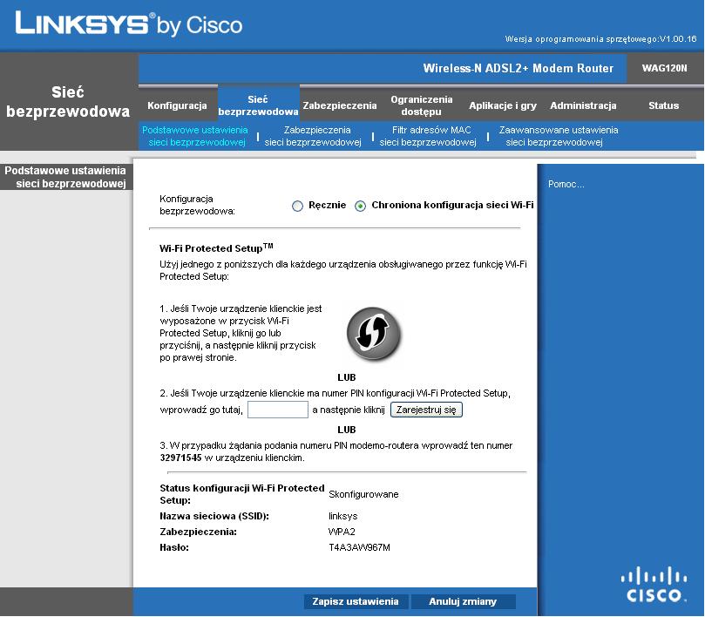Switch to the Administracja tab

[583, 105]
